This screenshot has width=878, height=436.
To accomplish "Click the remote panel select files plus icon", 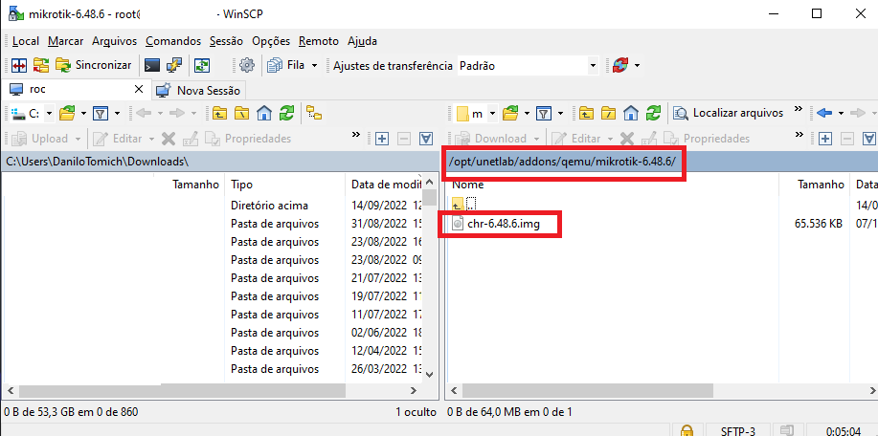I will pyautogui.click(x=824, y=139).
